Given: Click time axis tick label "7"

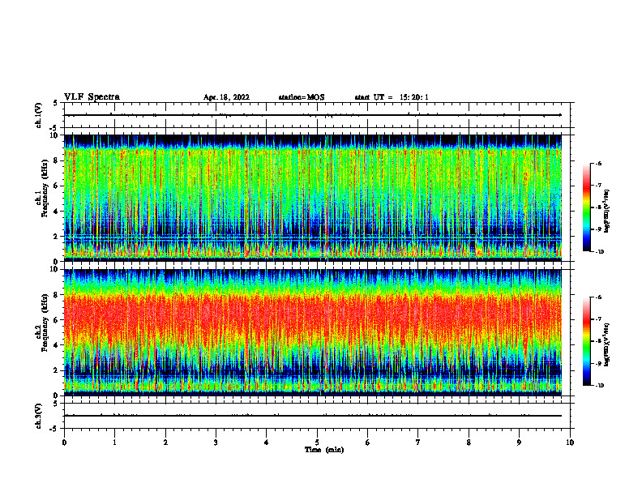Looking at the screenshot, I should [x=418, y=443].
